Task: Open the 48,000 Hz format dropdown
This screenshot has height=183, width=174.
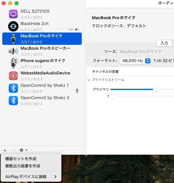Action: [x=135, y=61]
